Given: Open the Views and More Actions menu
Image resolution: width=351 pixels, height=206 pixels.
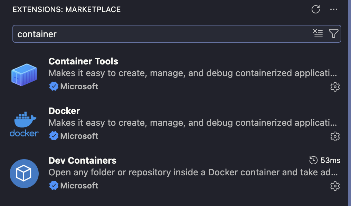Looking at the screenshot, I should coord(333,9).
